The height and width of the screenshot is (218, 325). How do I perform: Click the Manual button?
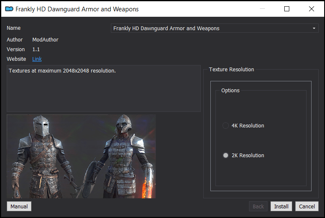coord(19,206)
